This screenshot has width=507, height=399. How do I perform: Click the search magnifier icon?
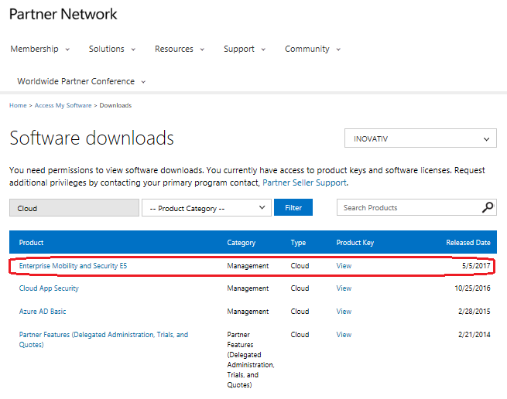[488, 207]
